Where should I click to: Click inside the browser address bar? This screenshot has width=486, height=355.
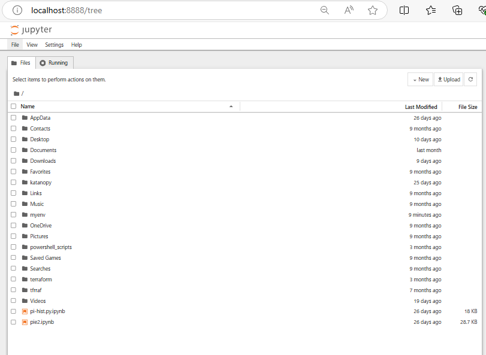pos(120,10)
